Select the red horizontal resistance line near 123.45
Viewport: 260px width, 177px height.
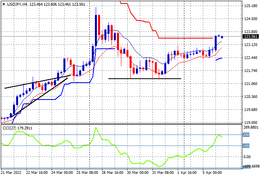[186, 38]
